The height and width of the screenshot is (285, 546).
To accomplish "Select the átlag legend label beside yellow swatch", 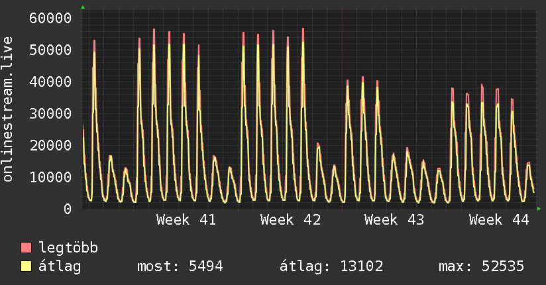I will coord(60,266).
